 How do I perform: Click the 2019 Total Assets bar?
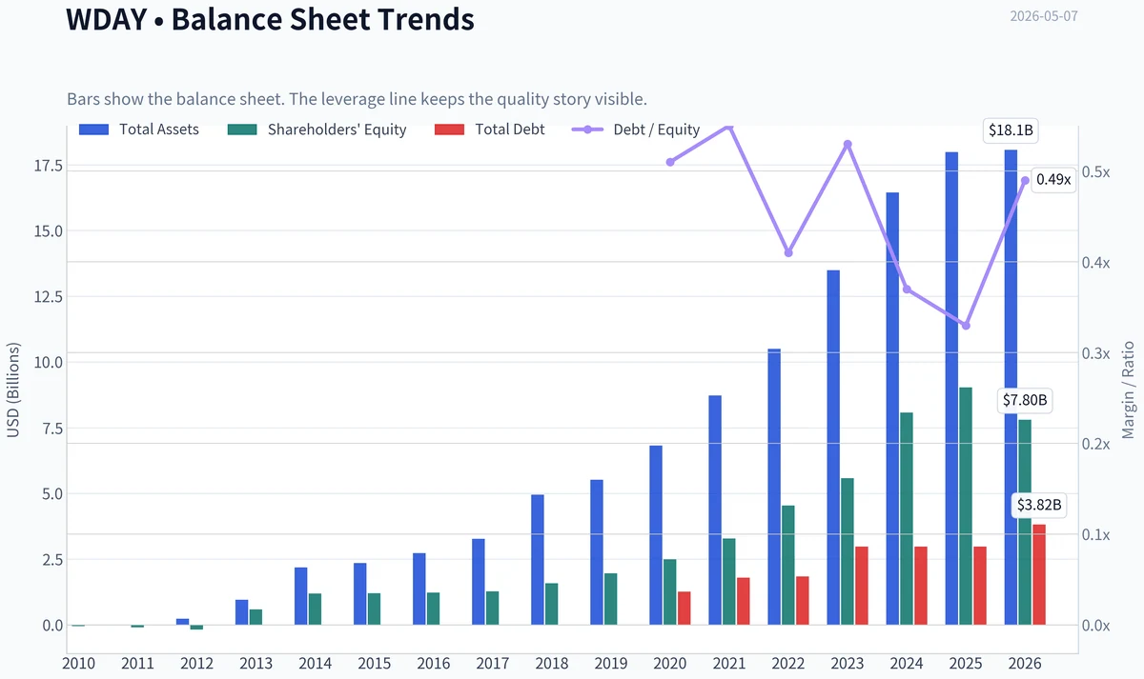597,552
